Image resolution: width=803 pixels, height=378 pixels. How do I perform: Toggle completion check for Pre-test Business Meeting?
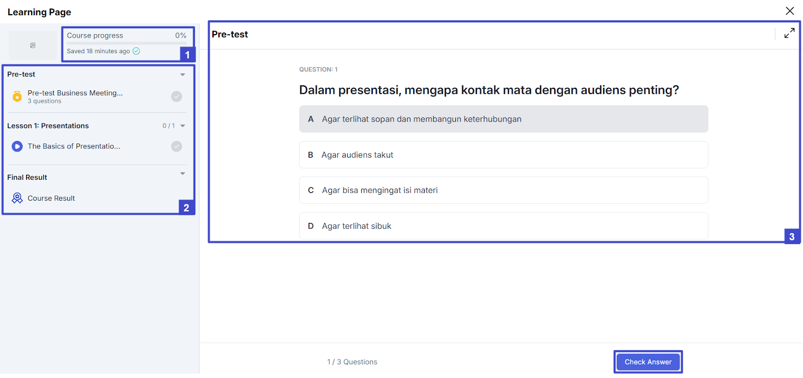[x=176, y=96]
